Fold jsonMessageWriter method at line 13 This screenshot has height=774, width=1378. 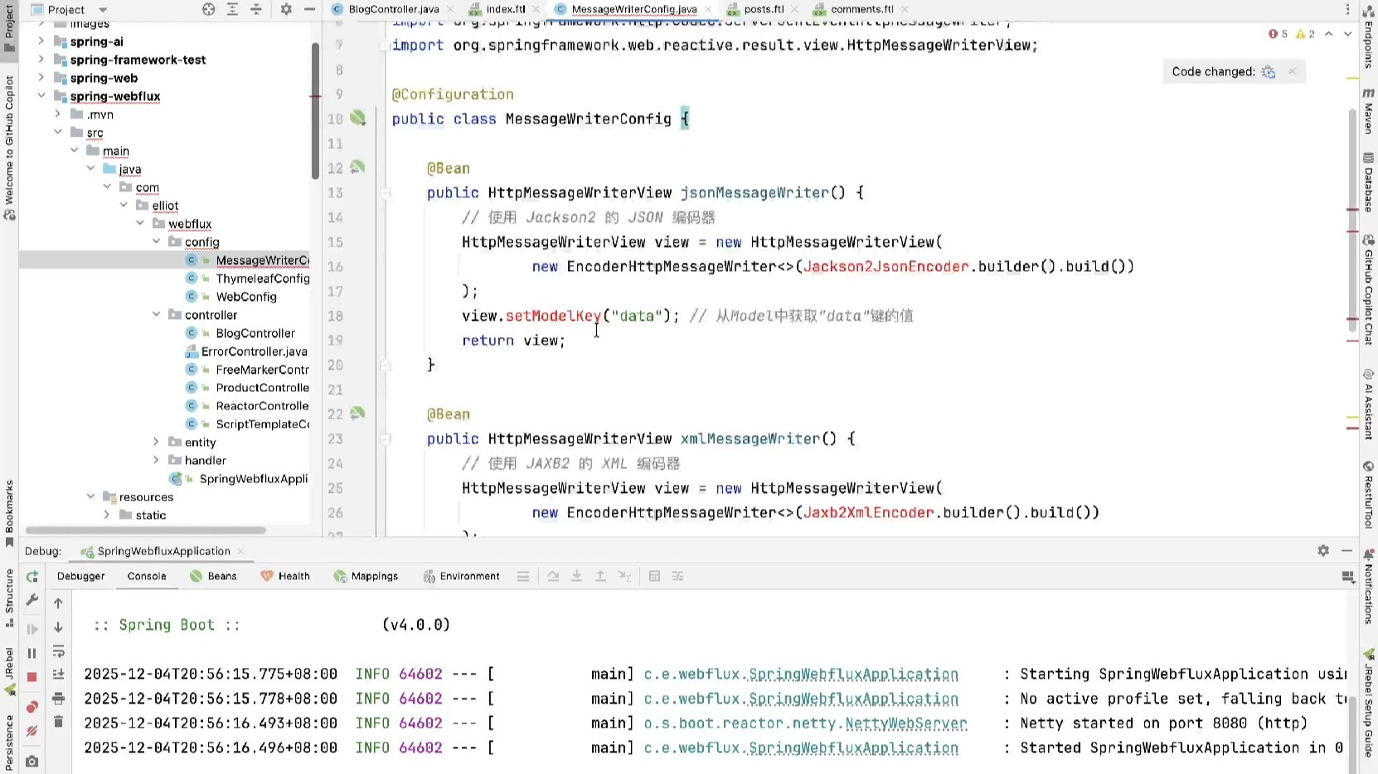(x=386, y=193)
